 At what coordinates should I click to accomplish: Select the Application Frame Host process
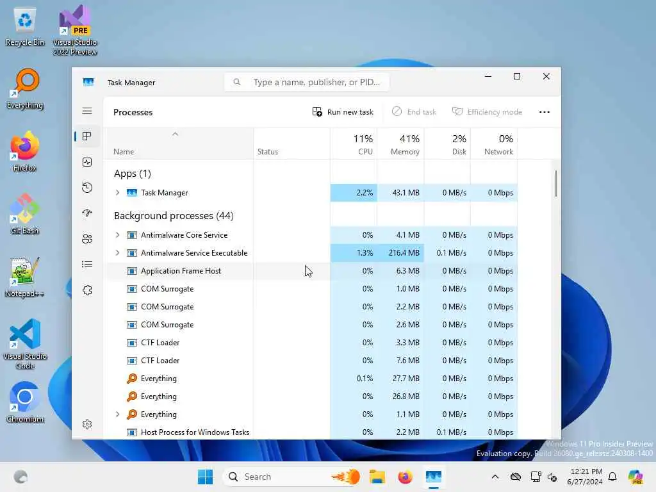311,271
